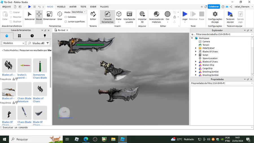Open Gerenciador de materiais
This screenshot has width=254, height=143.
(156, 17)
